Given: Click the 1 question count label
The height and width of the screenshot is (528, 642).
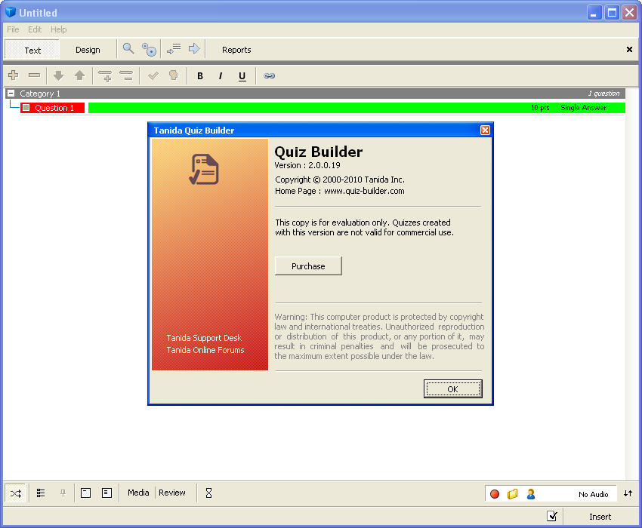Looking at the screenshot, I should (604, 94).
